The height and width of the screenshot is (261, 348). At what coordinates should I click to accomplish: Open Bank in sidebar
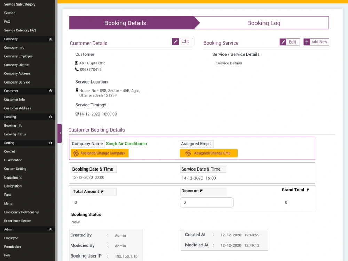point(8,195)
